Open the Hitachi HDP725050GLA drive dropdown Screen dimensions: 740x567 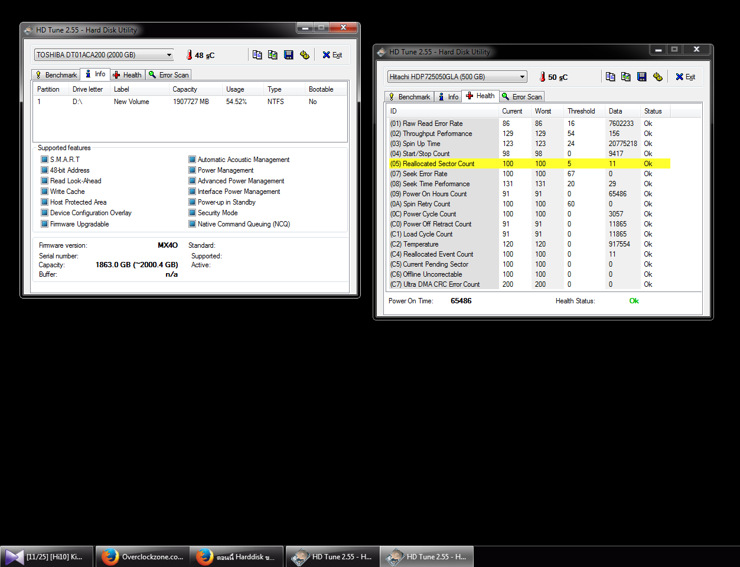457,77
